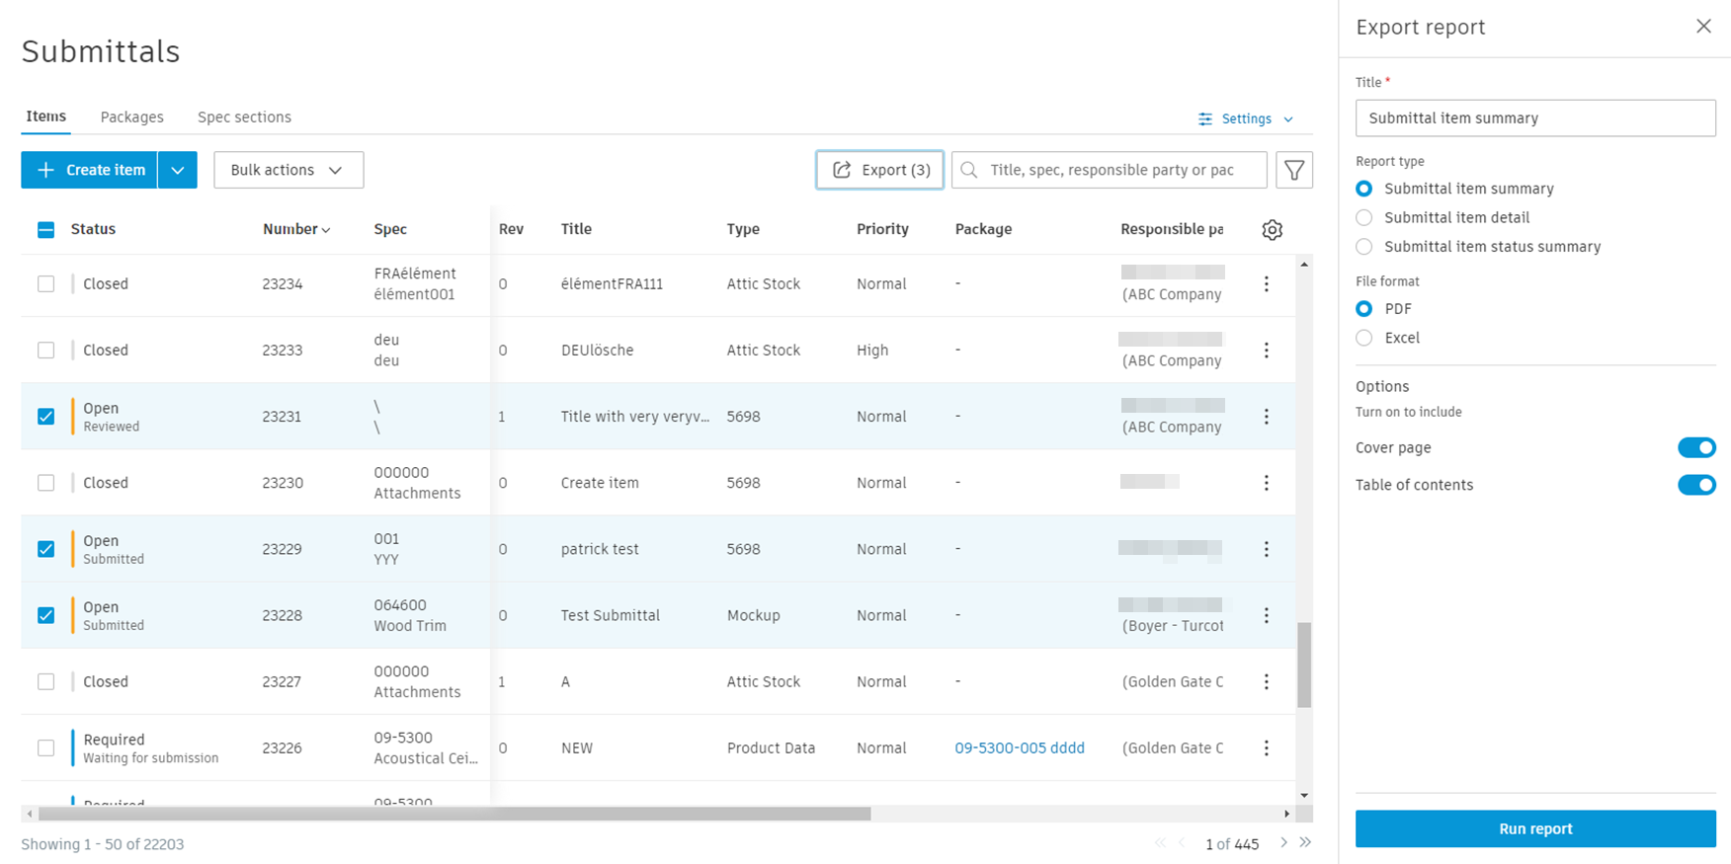Click the scroll down arrow of table
This screenshot has height=864, width=1731.
pos(1304,795)
